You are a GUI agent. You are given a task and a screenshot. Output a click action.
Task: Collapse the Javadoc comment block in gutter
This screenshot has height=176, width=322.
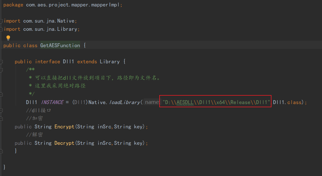pyautogui.click(x=2, y=69)
